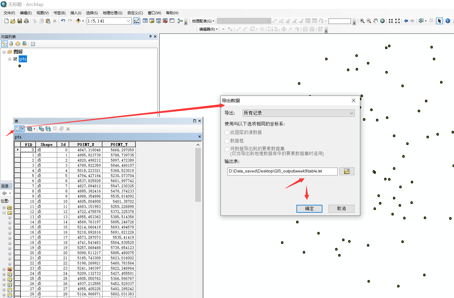454x298 pixels.
Task: Open the map scale 1:5,141 dropdown
Action: click(x=128, y=21)
